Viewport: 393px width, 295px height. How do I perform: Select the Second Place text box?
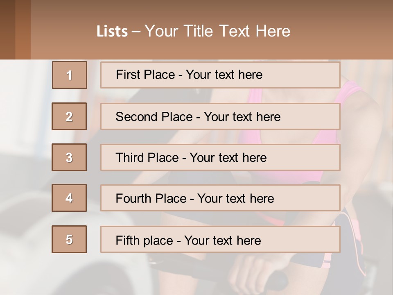click(x=220, y=116)
